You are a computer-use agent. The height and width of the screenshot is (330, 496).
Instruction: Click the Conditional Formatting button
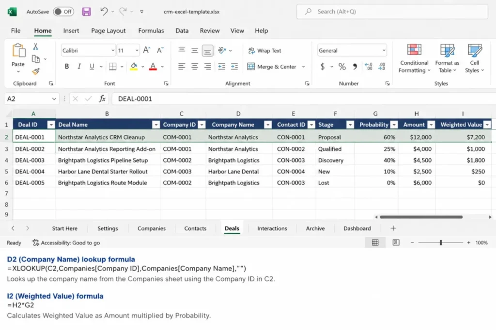(x=415, y=58)
